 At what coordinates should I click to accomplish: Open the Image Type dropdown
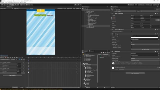[145, 44]
